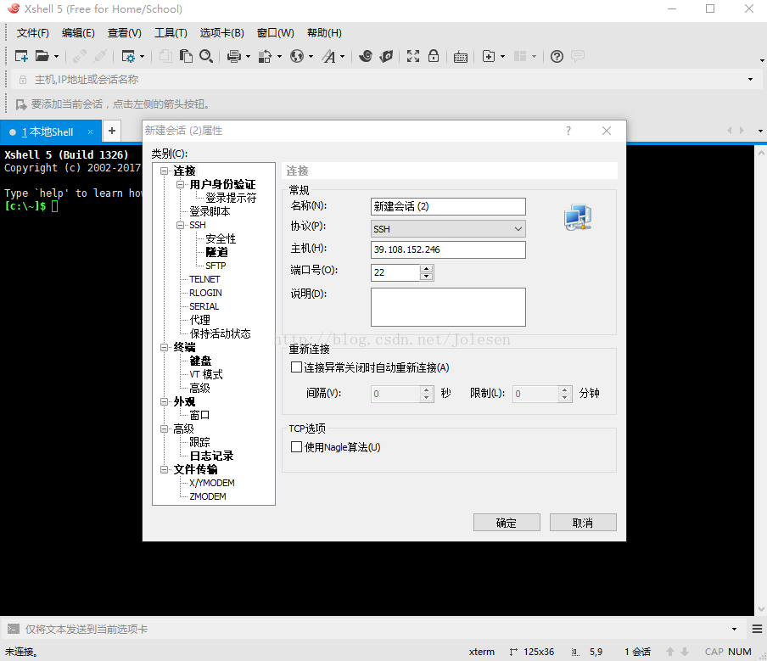
Task: Open the virtual keyboard icon
Action: coord(461,57)
